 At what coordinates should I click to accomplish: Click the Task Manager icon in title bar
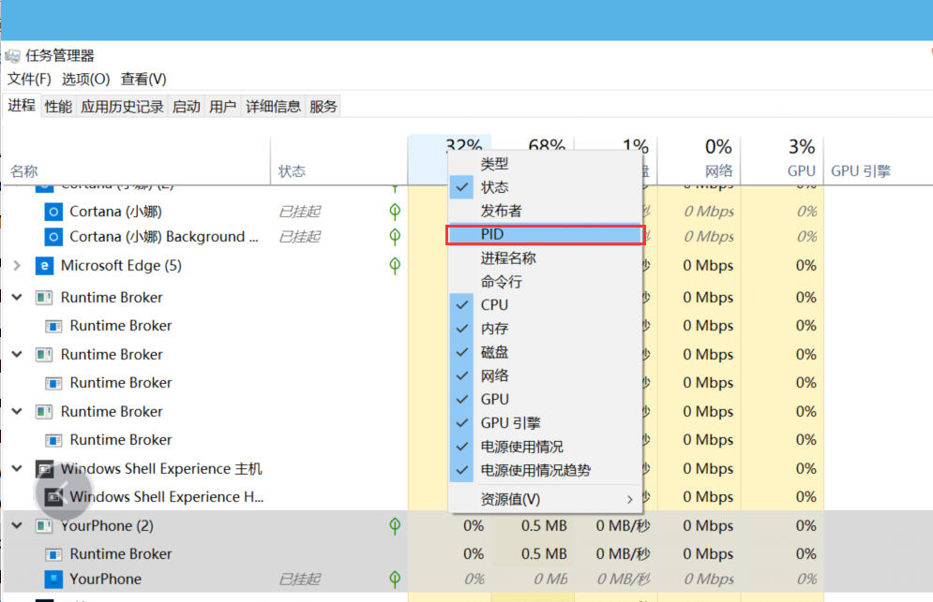coord(13,55)
